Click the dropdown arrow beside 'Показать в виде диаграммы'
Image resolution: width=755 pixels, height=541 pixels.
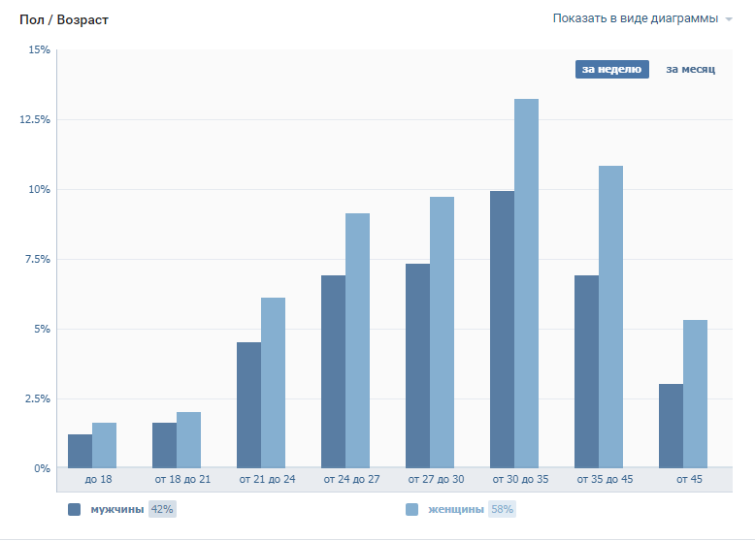pos(729,19)
